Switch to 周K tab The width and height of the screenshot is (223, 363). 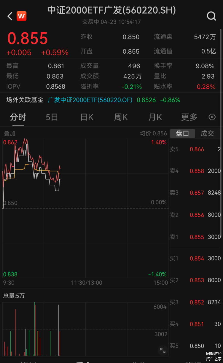click(x=121, y=117)
